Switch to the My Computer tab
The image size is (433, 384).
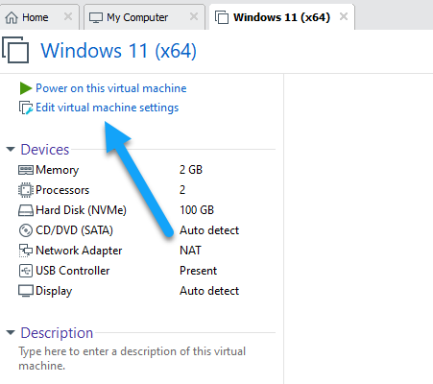137,17
